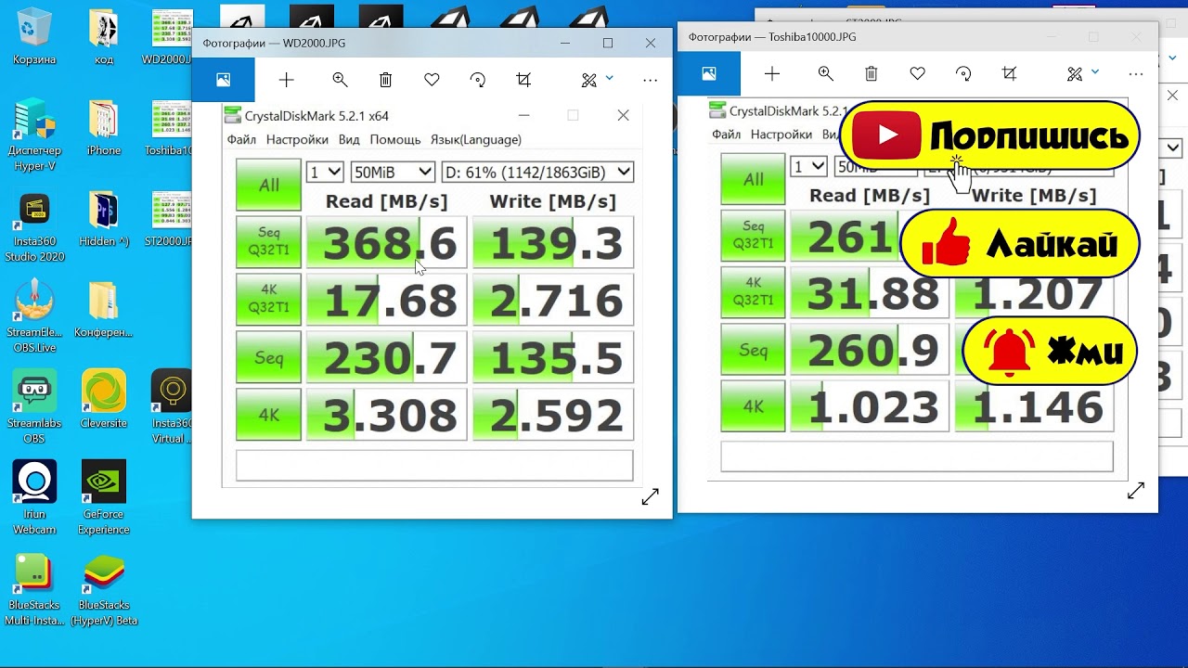Click the green All button in Toshiba image

pos(753,179)
